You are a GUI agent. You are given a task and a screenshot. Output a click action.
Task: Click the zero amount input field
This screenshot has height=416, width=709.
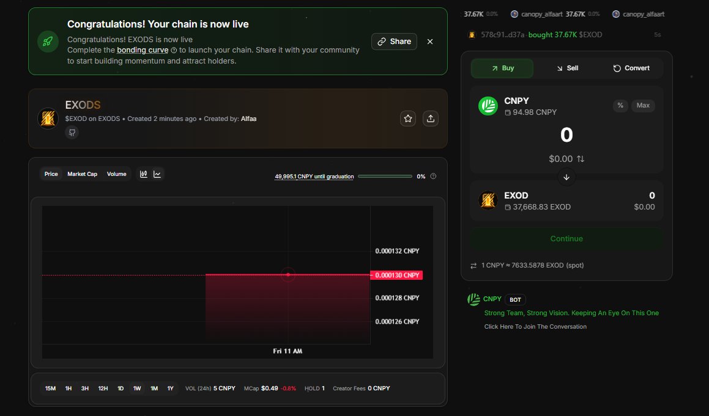click(x=566, y=134)
